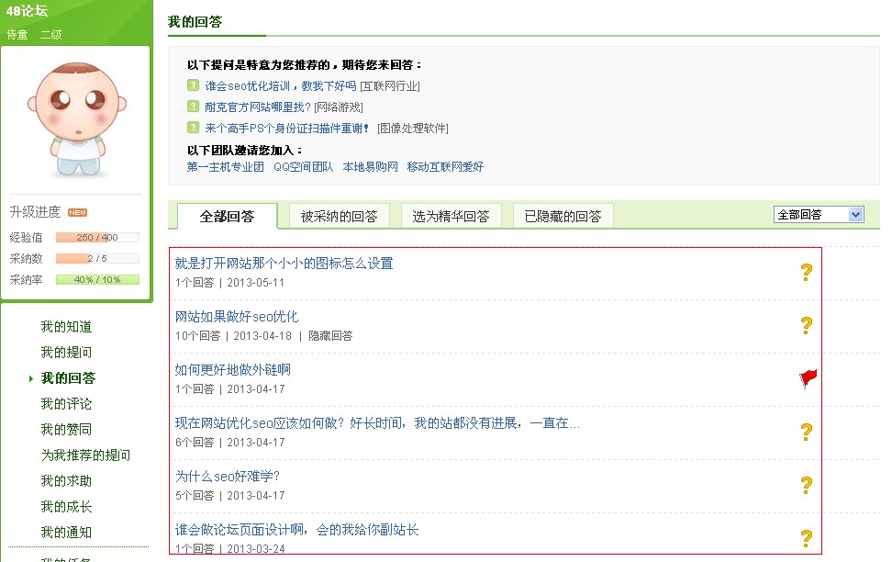Select 我的通知 in the sidebar menu
The width and height of the screenshot is (892, 562).
tap(64, 533)
